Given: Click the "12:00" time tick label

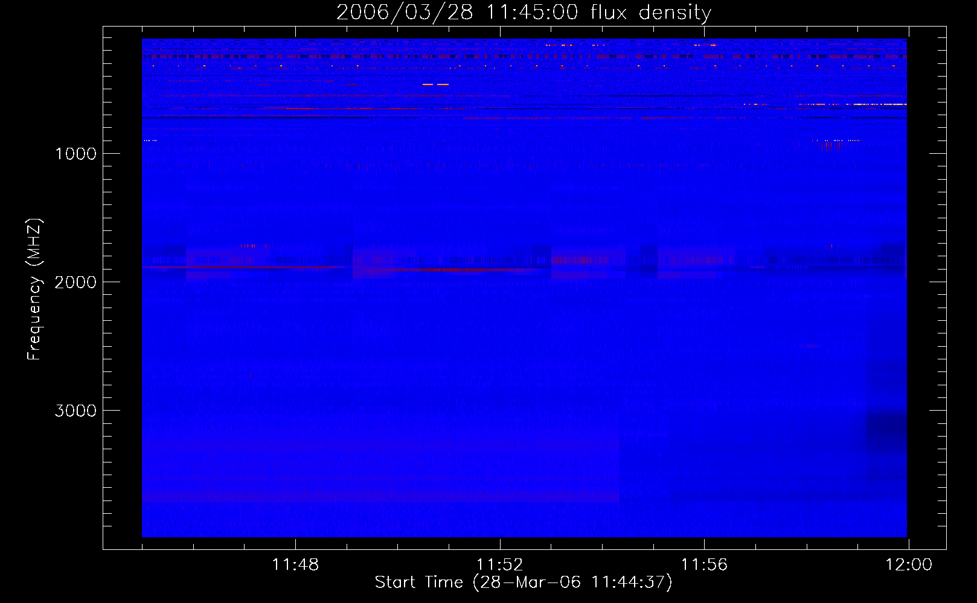Looking at the screenshot, I should point(909,565).
